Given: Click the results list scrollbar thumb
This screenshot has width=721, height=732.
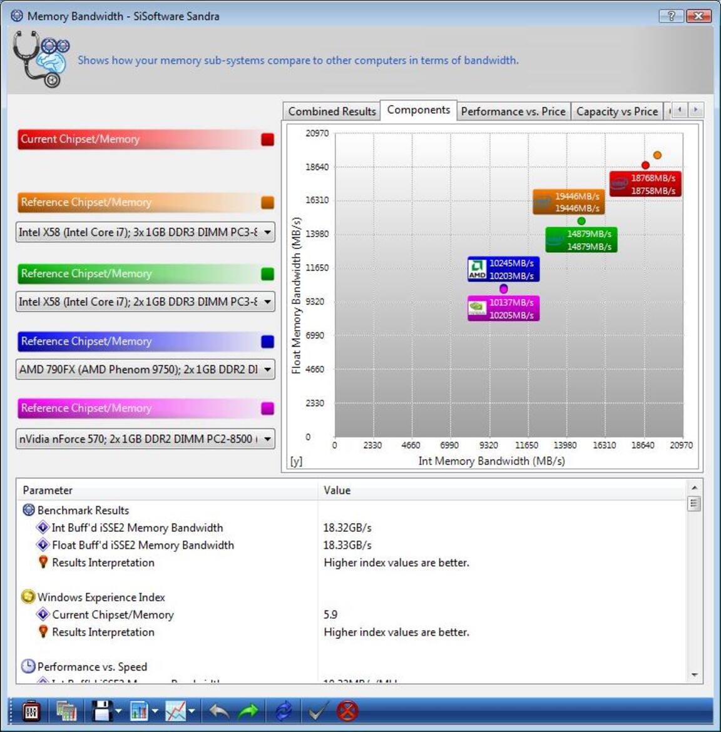Looking at the screenshot, I should [694, 504].
